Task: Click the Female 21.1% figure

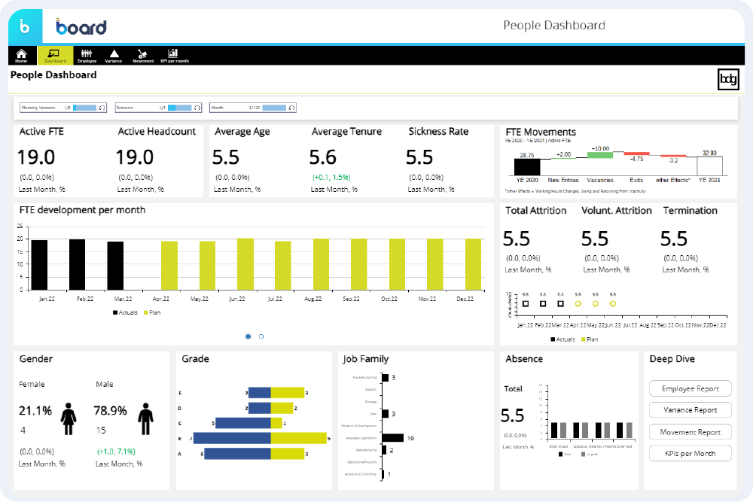Action: tap(35, 411)
